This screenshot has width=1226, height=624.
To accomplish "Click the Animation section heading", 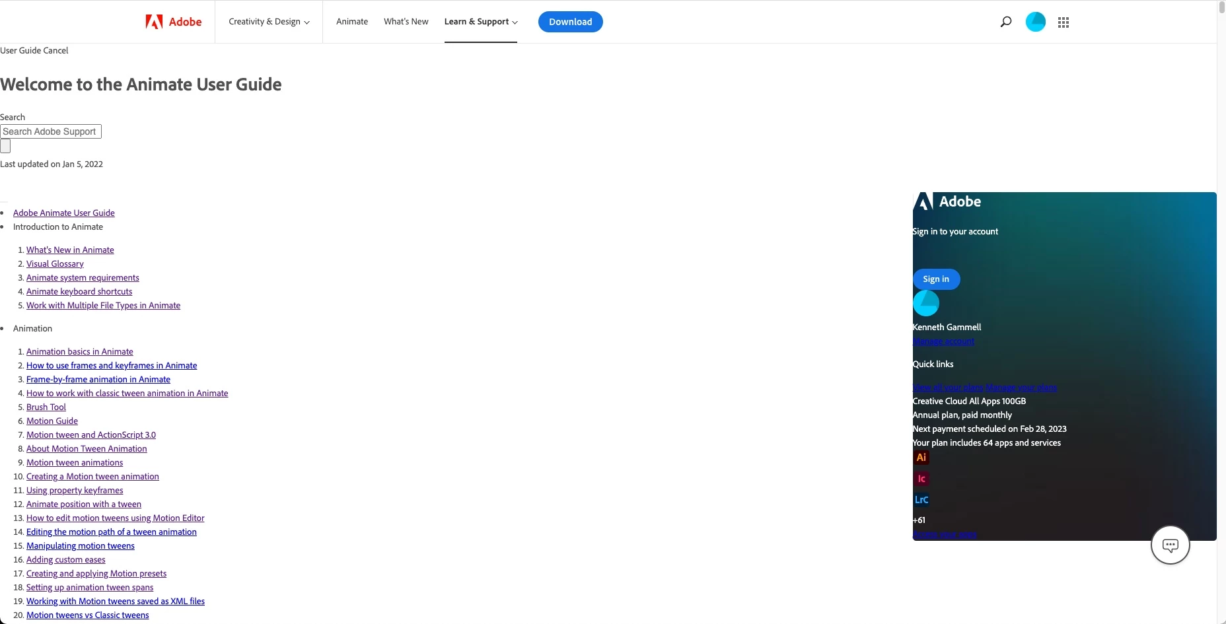I will [32, 328].
